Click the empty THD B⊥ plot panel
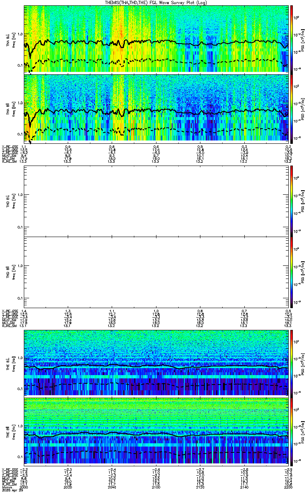The height and width of the screenshot is (493, 308). (x=156, y=201)
